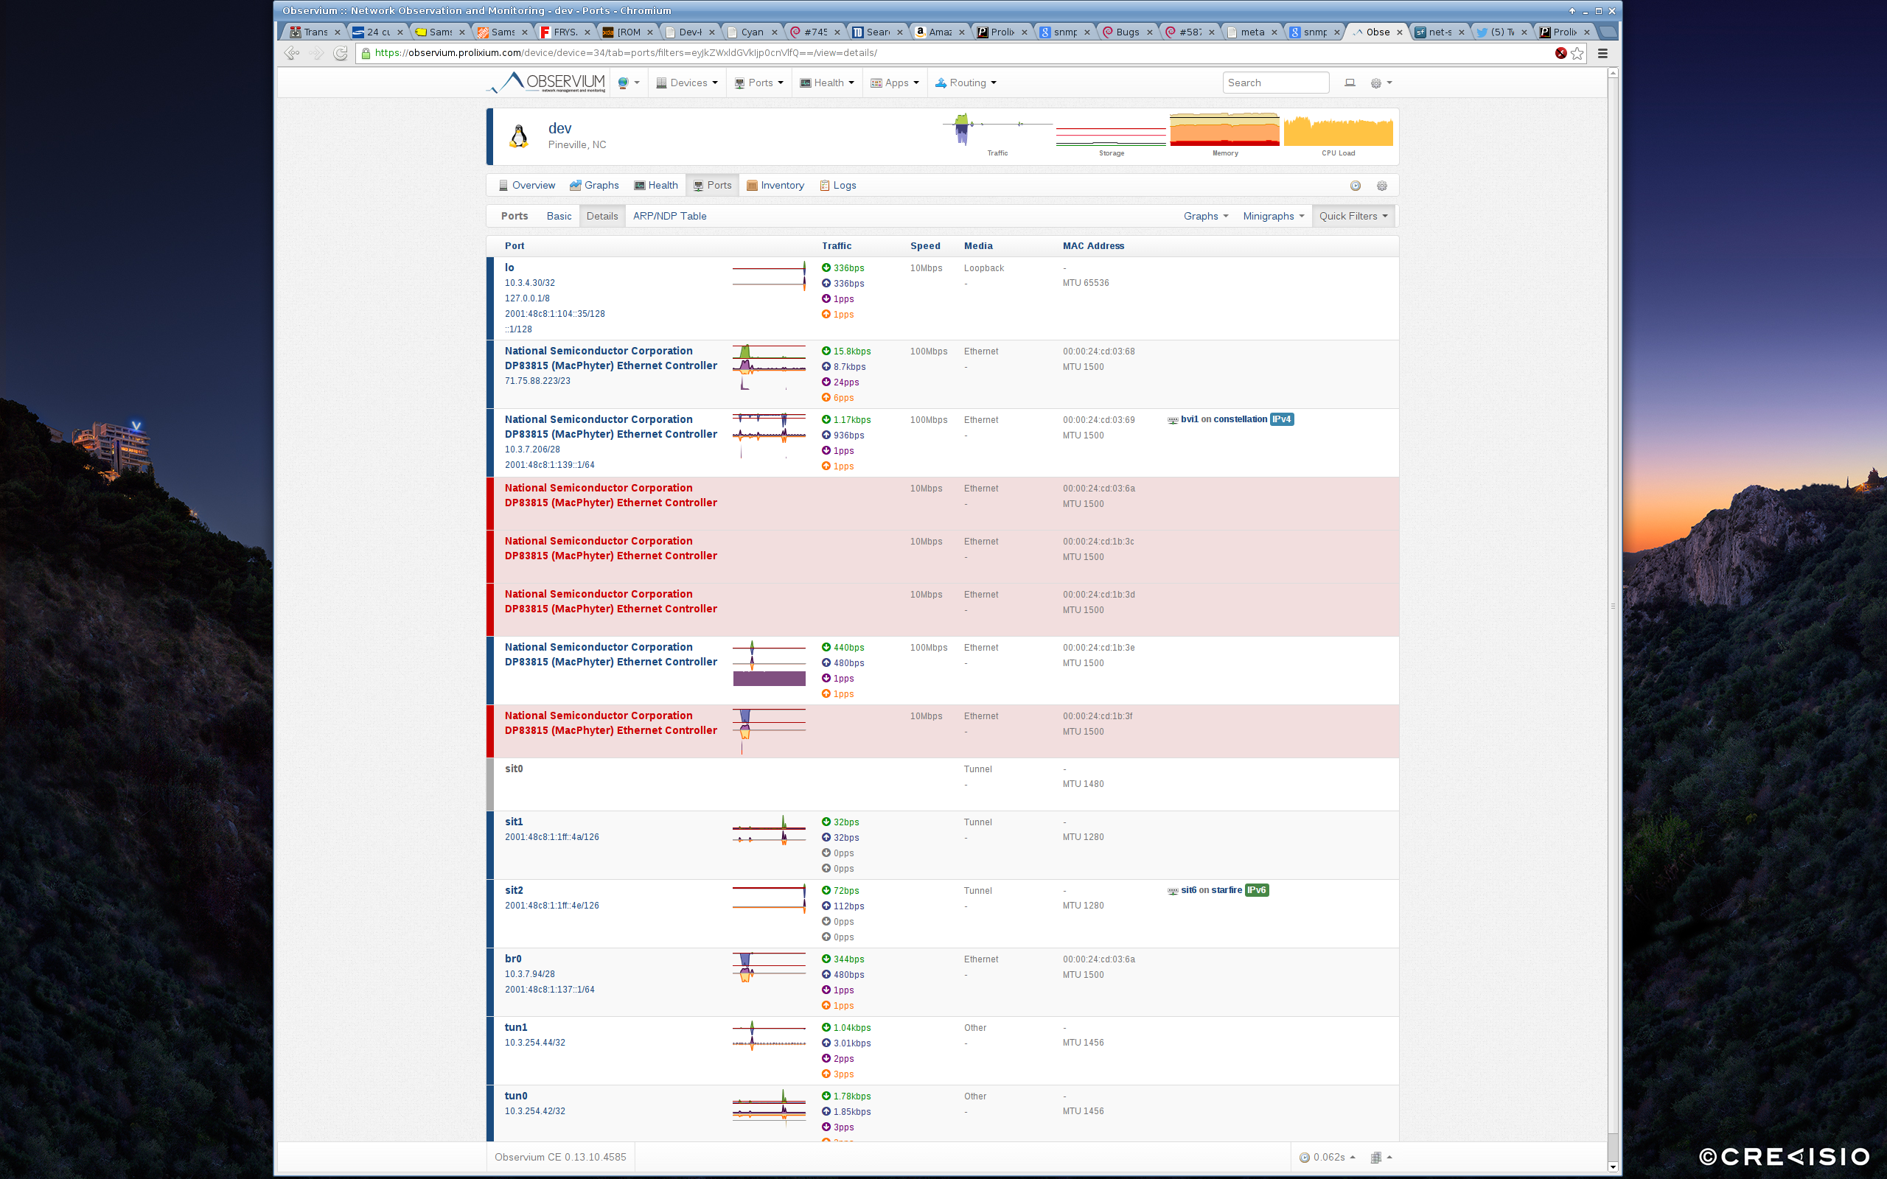
Task: Open the Storage mini graph
Action: coord(1111,134)
